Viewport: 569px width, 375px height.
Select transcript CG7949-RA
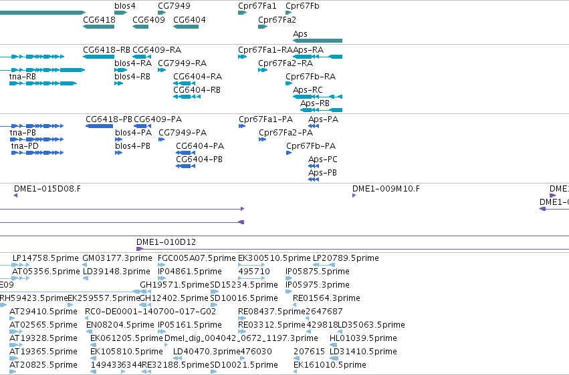tap(182, 63)
